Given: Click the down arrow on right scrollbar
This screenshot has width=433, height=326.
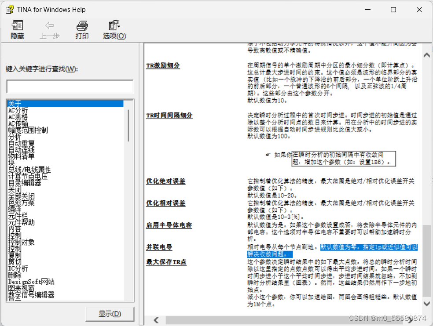Looking at the screenshot, I should pyautogui.click(x=426, y=303).
